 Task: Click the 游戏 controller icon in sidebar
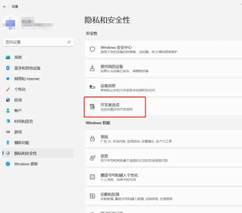click(x=8, y=132)
